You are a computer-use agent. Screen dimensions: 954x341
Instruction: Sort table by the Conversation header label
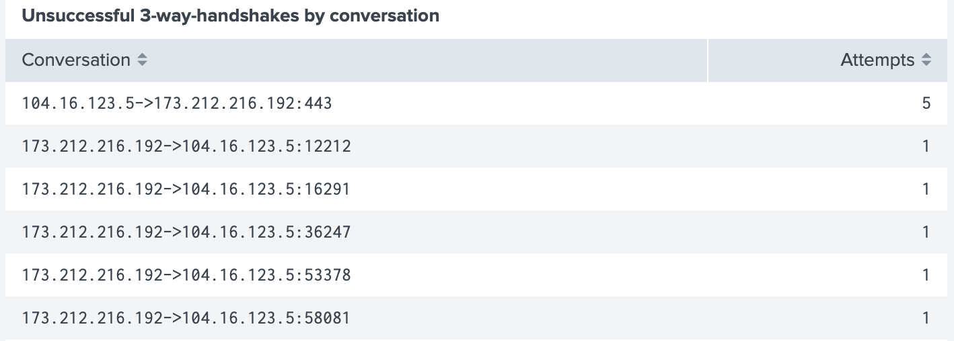click(76, 60)
